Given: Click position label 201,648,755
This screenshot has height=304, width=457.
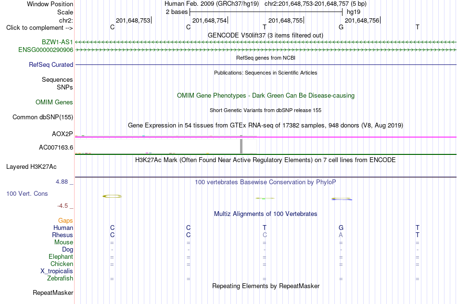Looking at the screenshot, I should pyautogui.click(x=285, y=20).
